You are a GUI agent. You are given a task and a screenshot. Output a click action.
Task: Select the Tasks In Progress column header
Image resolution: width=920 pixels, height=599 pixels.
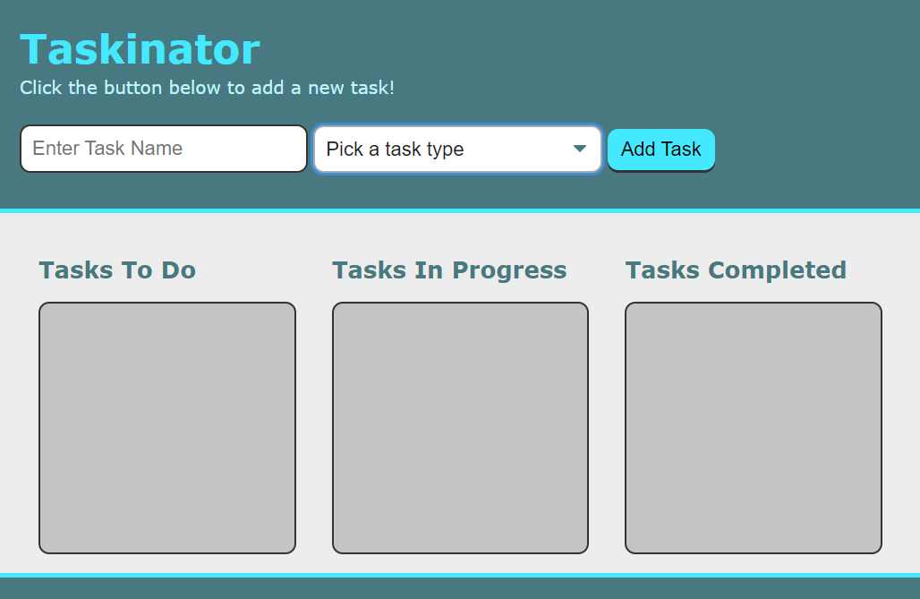point(449,270)
